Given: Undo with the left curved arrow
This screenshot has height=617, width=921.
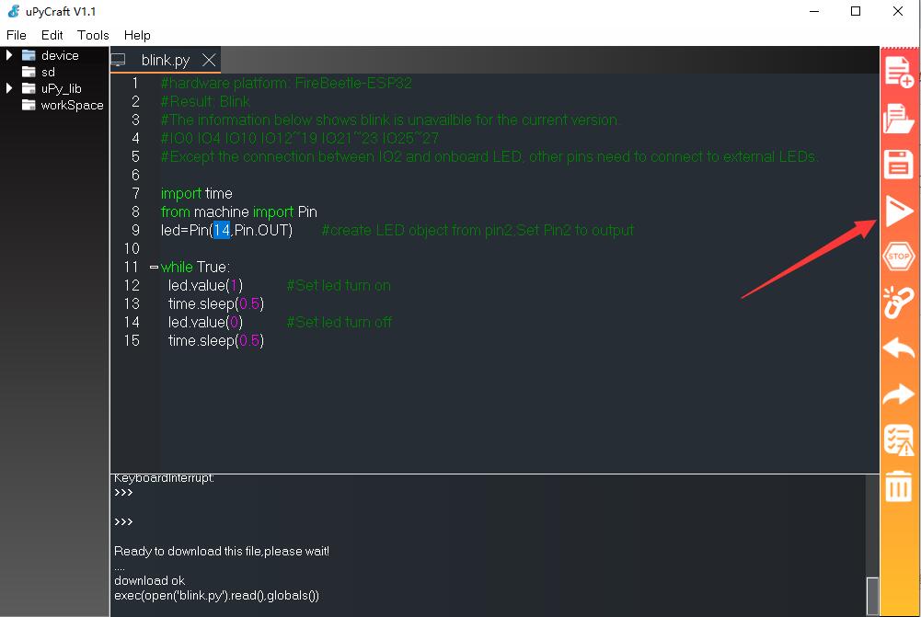Looking at the screenshot, I should 899,348.
